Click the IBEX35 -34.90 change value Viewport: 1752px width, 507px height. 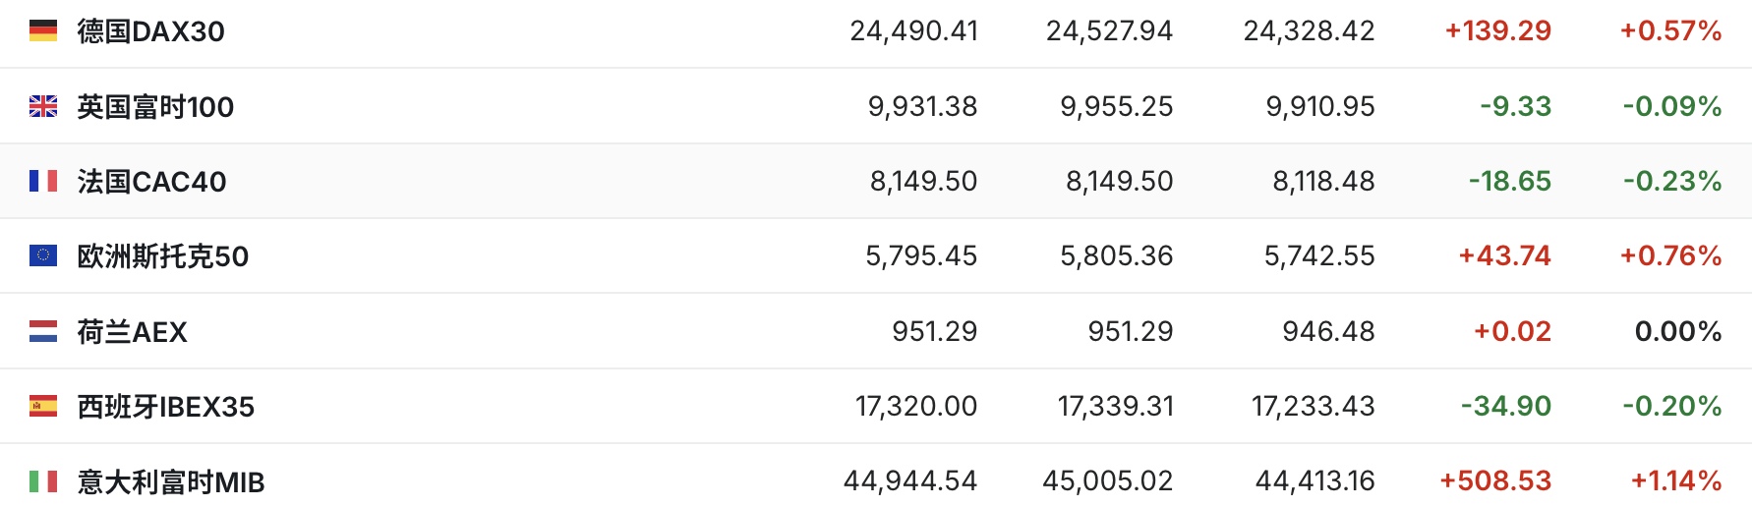coord(1505,407)
